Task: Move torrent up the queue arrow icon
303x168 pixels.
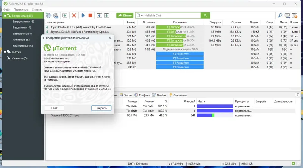Action: 99,16
